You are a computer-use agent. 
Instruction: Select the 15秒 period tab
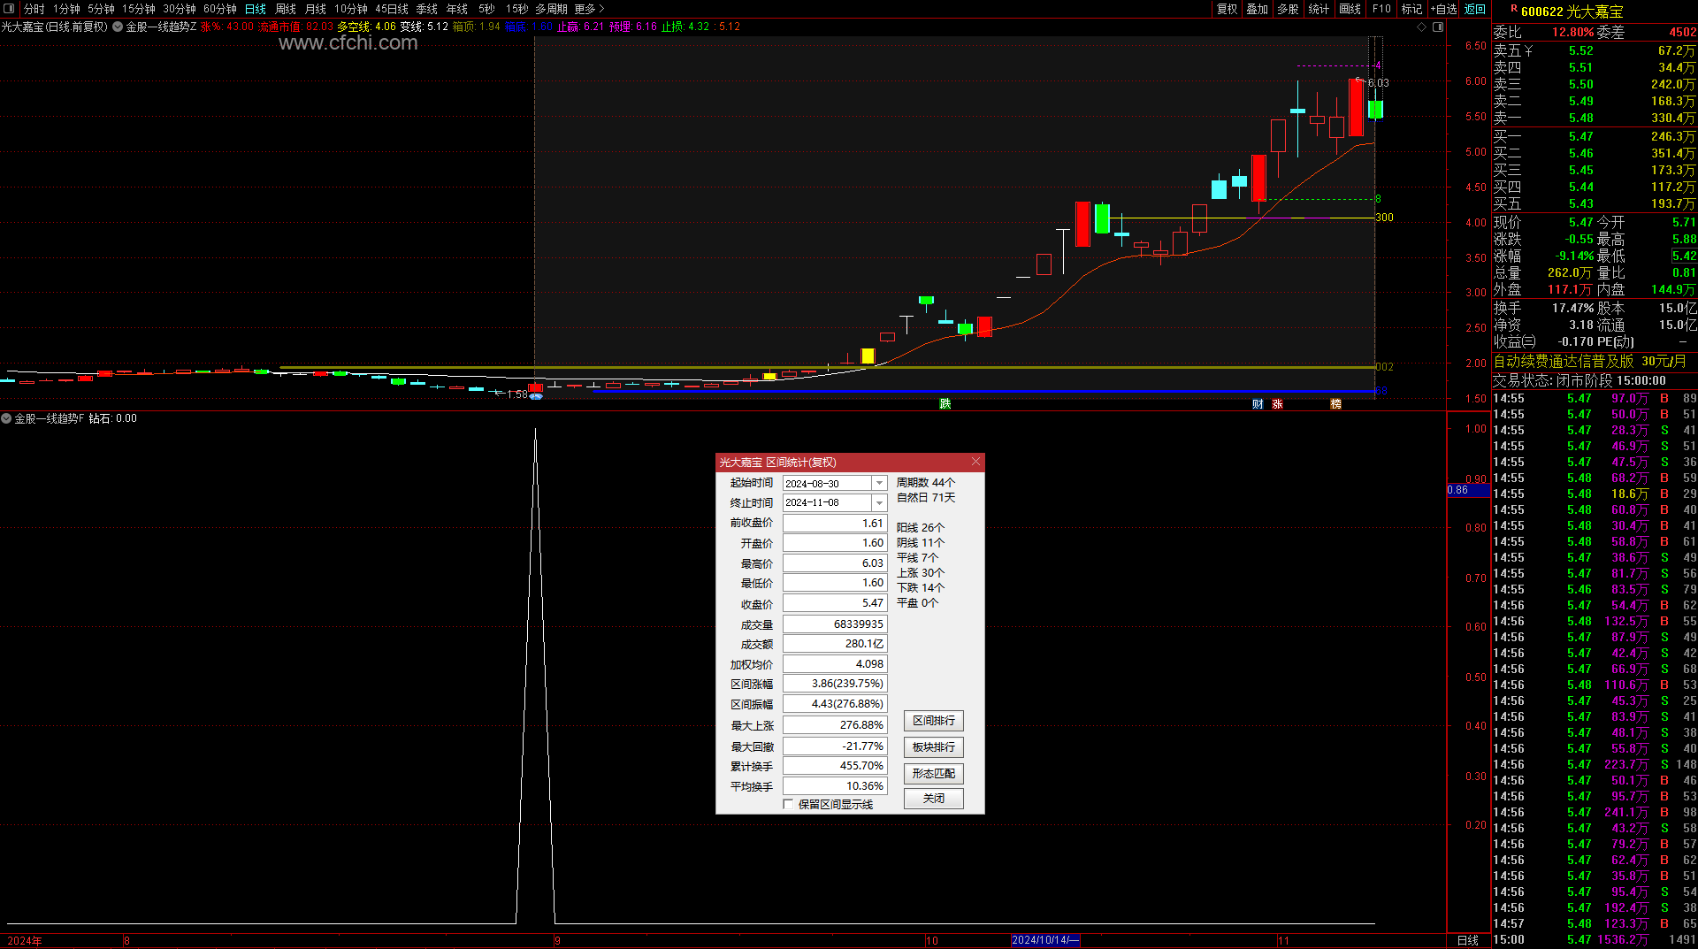point(516,9)
